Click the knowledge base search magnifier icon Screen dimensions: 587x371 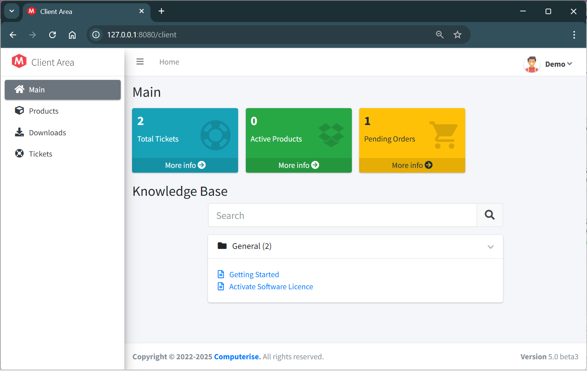coord(489,215)
